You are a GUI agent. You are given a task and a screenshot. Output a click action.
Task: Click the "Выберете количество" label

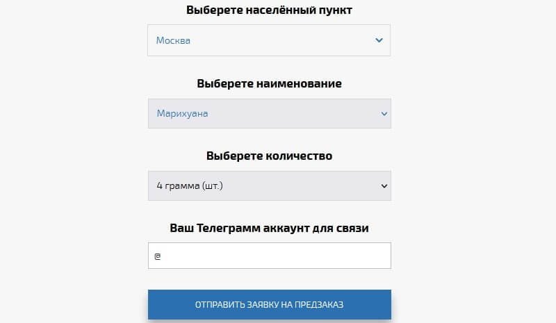click(269, 156)
